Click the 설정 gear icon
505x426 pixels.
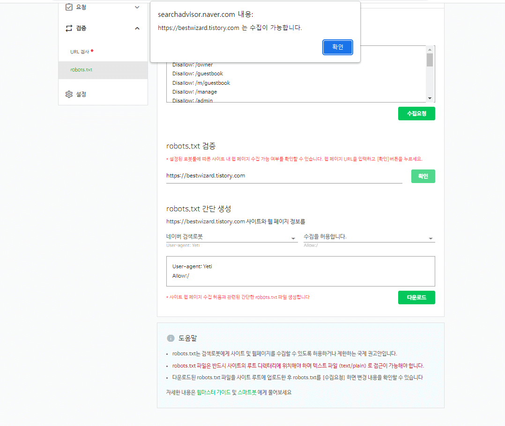[x=69, y=94]
